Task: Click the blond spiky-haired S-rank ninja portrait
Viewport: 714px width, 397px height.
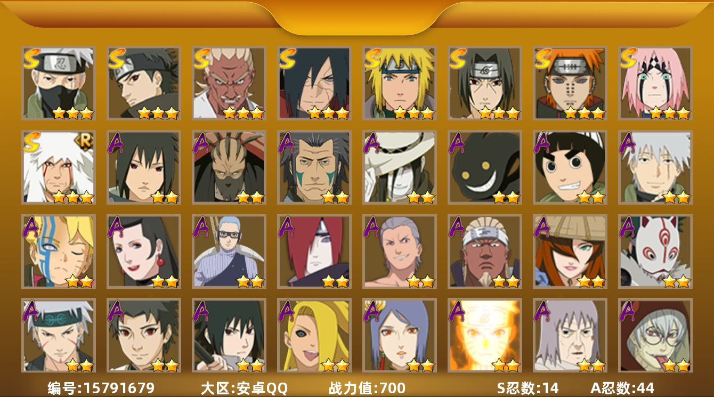Action: pyautogui.click(x=400, y=83)
